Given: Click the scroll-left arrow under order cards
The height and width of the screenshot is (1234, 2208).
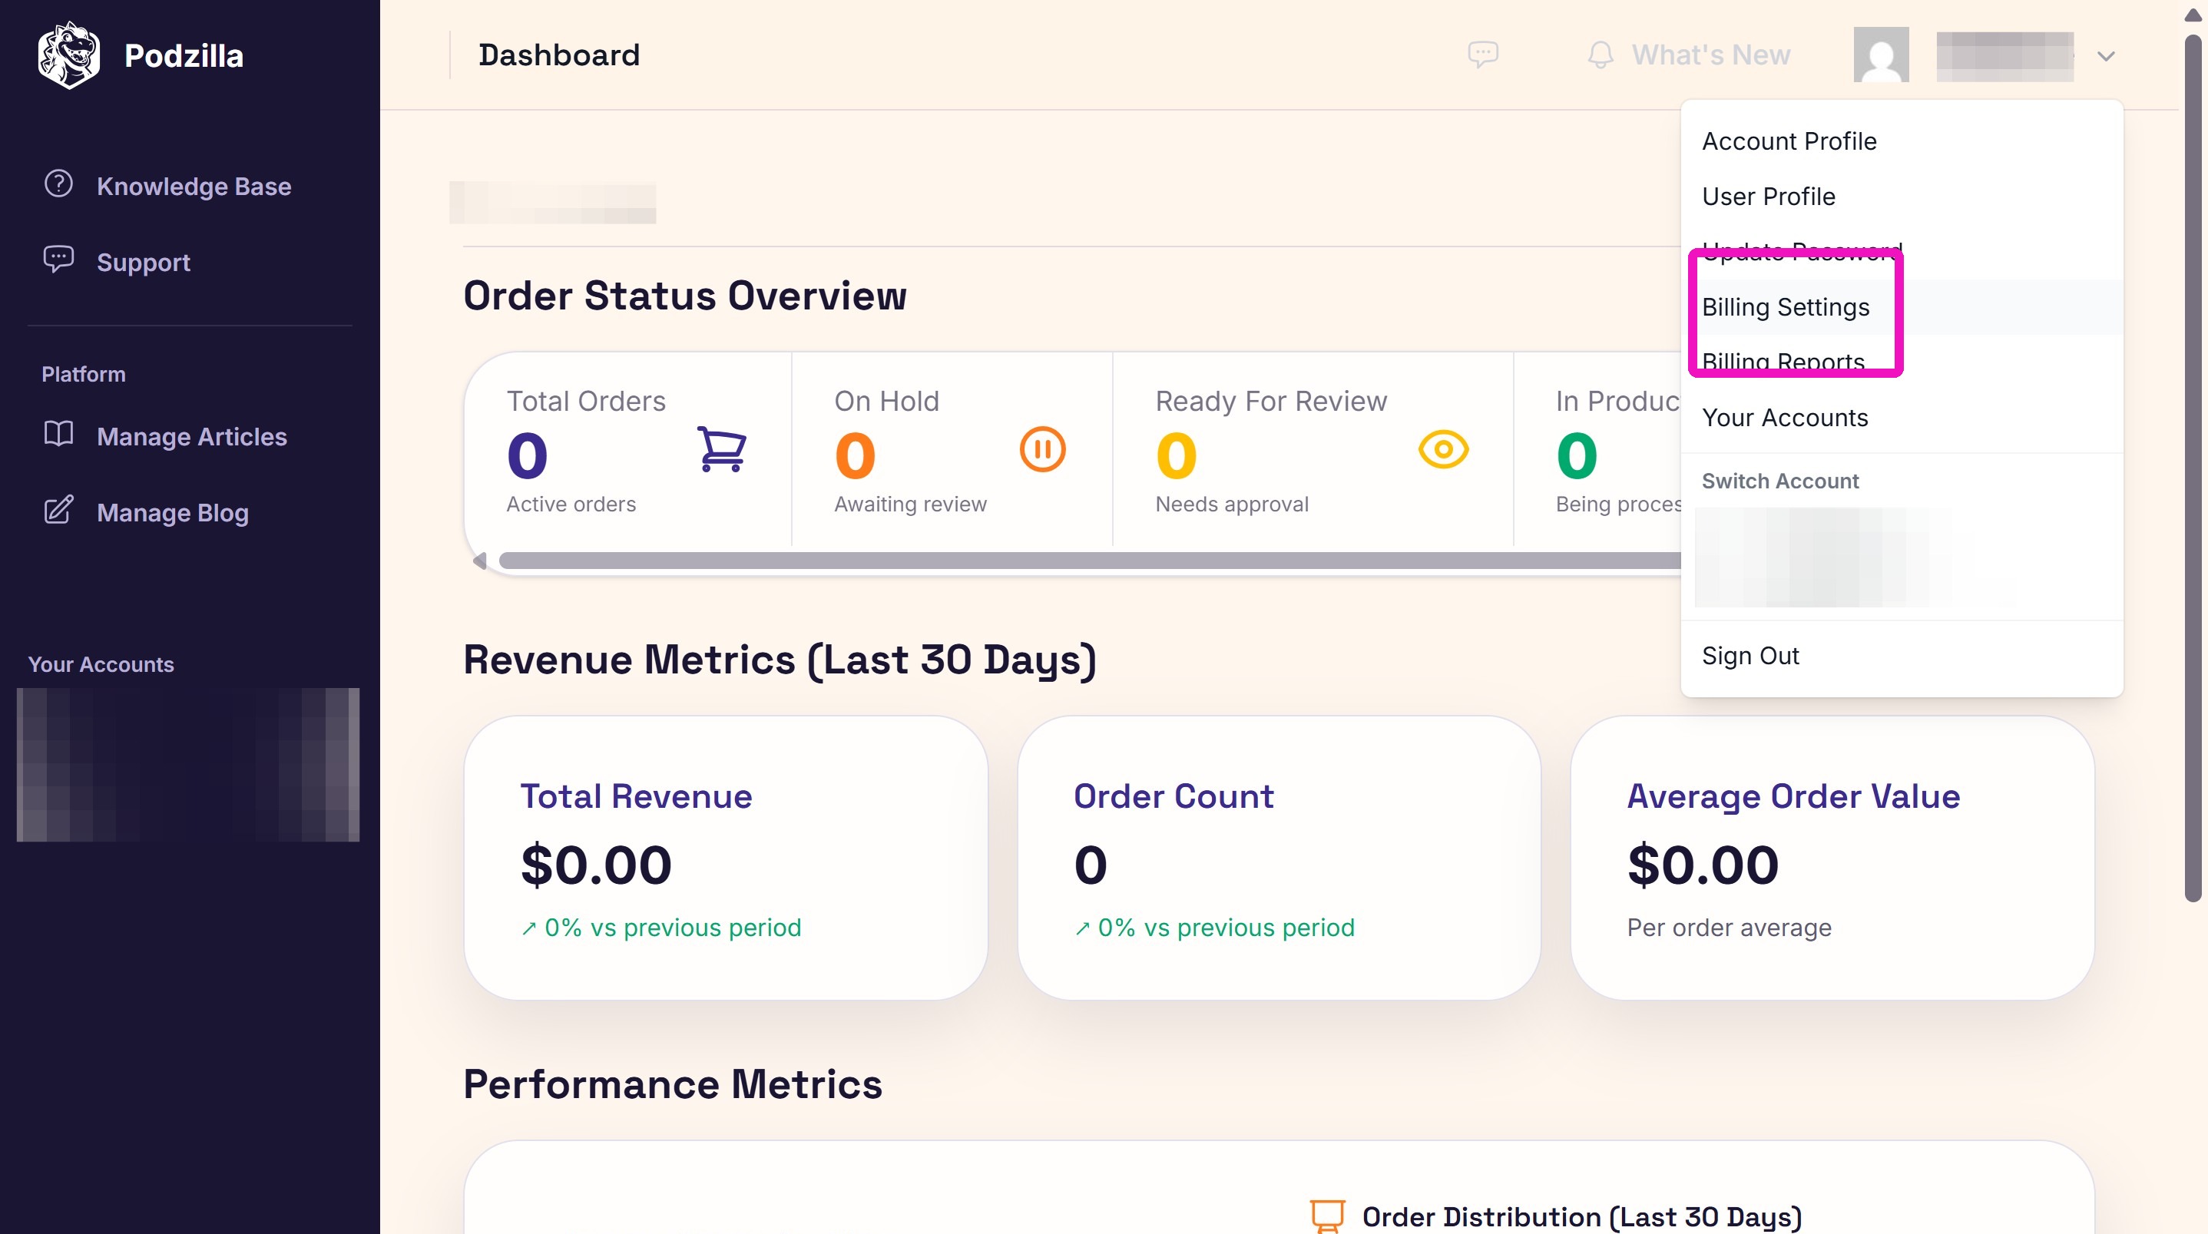Looking at the screenshot, I should [480, 561].
